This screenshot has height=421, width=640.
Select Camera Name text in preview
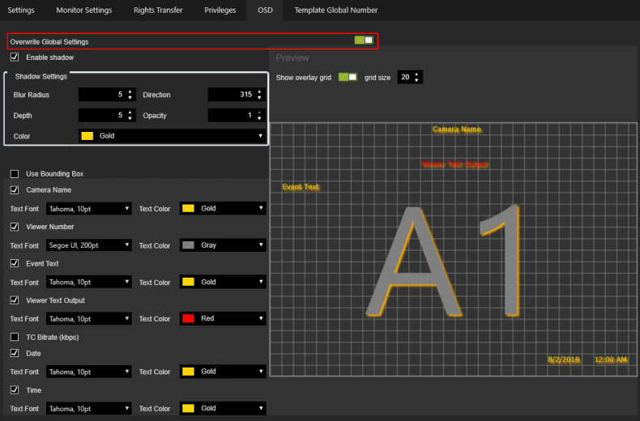[457, 130]
